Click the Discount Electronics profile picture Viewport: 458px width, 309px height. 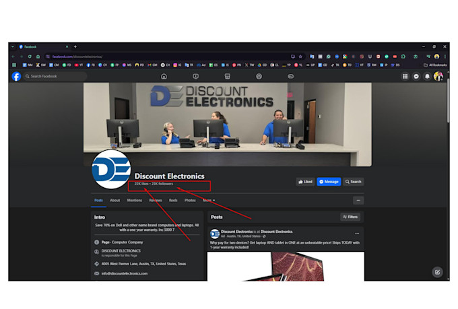pyautogui.click(x=111, y=170)
